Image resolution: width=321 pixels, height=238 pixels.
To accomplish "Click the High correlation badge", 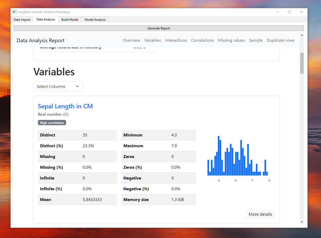I will click(52, 122).
